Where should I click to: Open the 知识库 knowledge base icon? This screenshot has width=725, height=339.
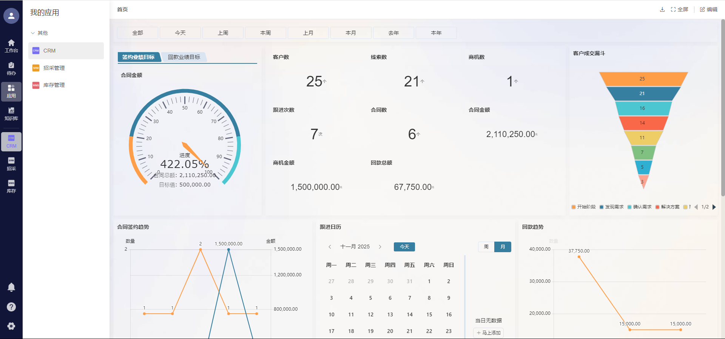[x=11, y=114]
